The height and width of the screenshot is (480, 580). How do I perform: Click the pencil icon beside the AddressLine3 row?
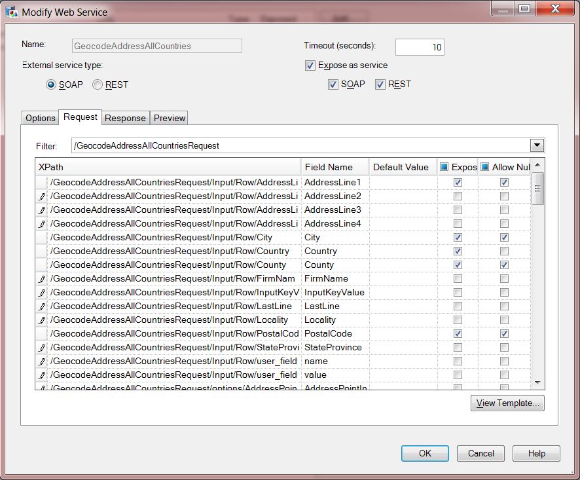pyautogui.click(x=42, y=210)
